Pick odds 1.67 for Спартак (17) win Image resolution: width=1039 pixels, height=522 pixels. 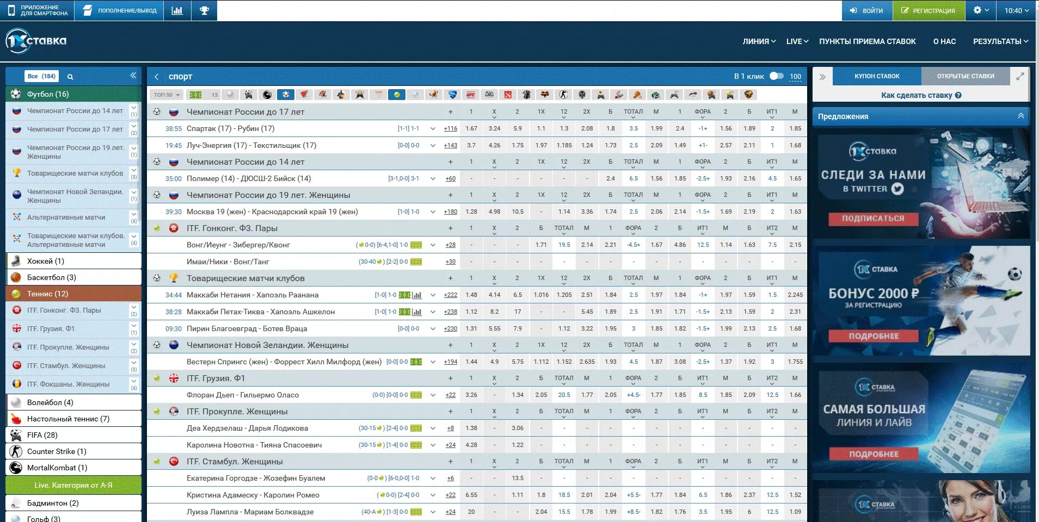coord(471,129)
